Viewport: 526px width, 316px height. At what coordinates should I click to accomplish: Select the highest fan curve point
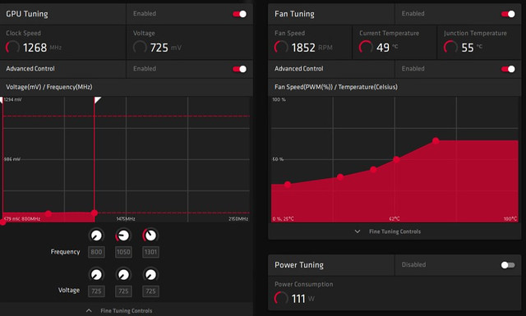436,140
